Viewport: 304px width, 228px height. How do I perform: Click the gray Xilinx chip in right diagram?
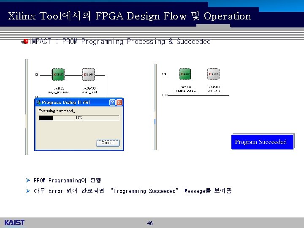(213, 74)
